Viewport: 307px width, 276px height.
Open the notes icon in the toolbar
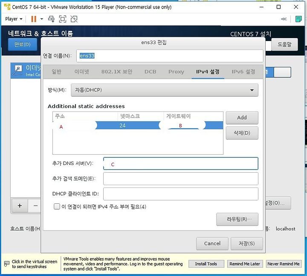pyautogui.click(x=298, y=19)
